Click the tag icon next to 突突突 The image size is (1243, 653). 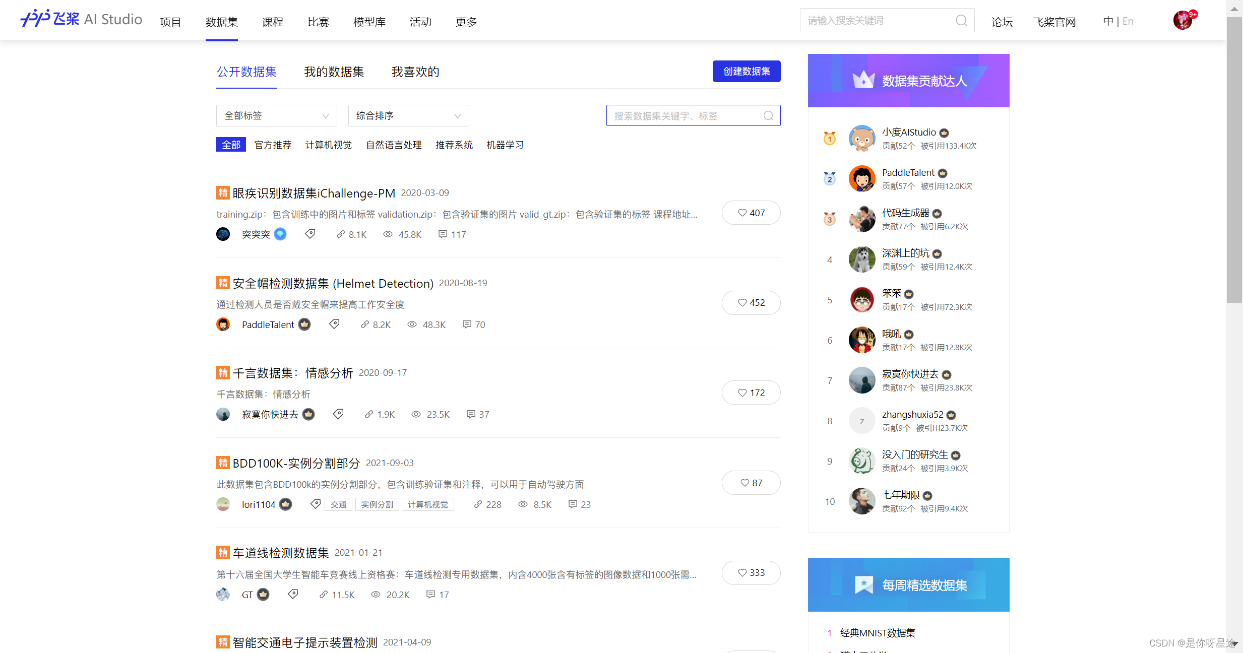click(x=310, y=234)
